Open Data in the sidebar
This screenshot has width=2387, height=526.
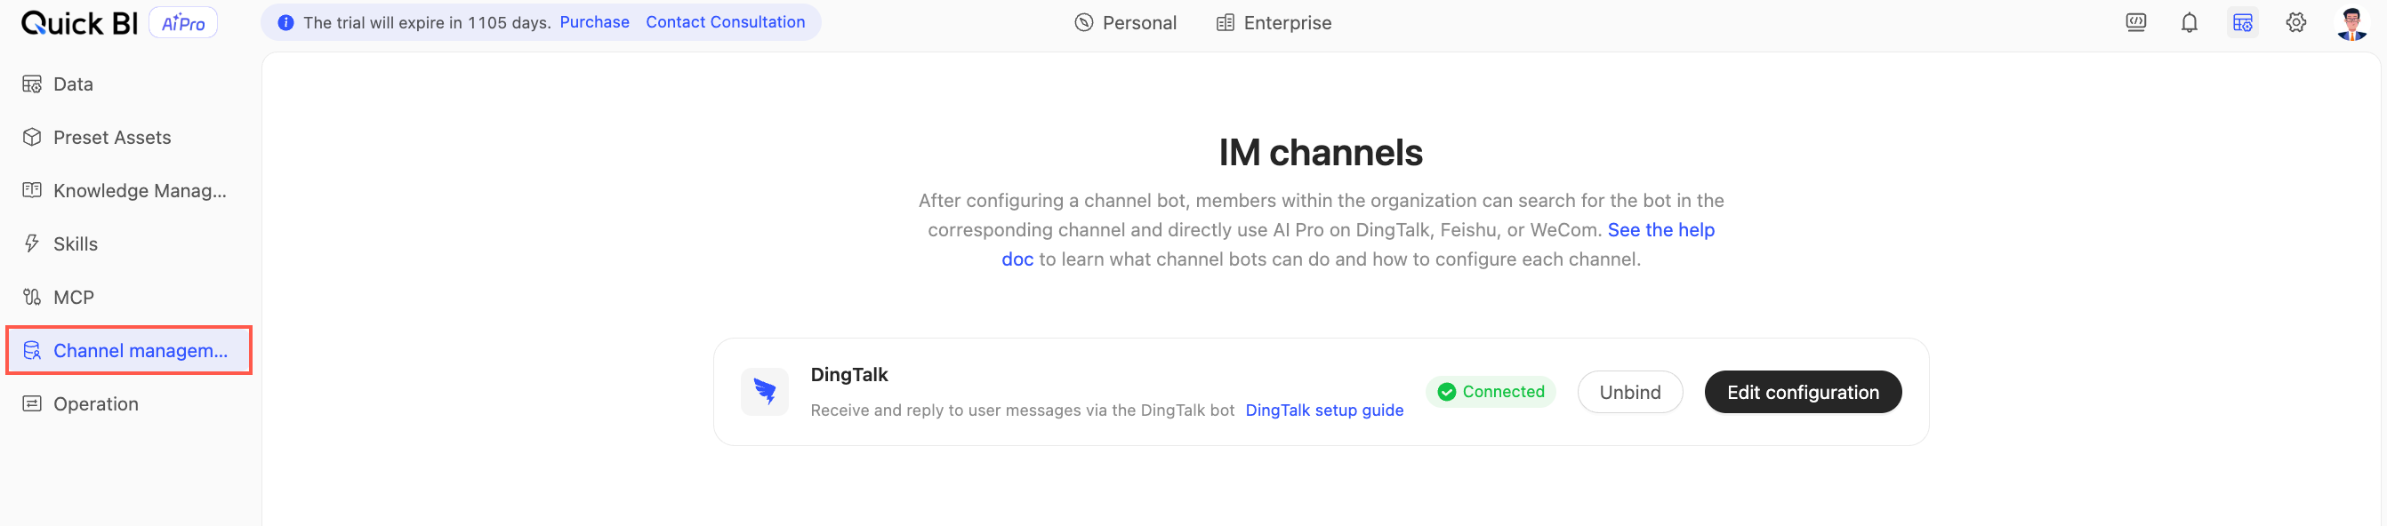129,84
